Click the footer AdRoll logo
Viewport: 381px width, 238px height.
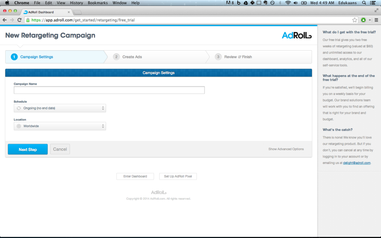click(x=159, y=192)
